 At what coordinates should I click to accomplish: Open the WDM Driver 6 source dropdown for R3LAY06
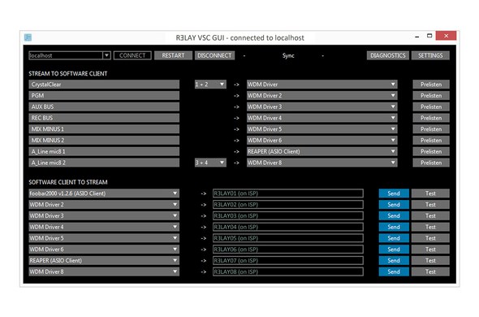[104, 250]
